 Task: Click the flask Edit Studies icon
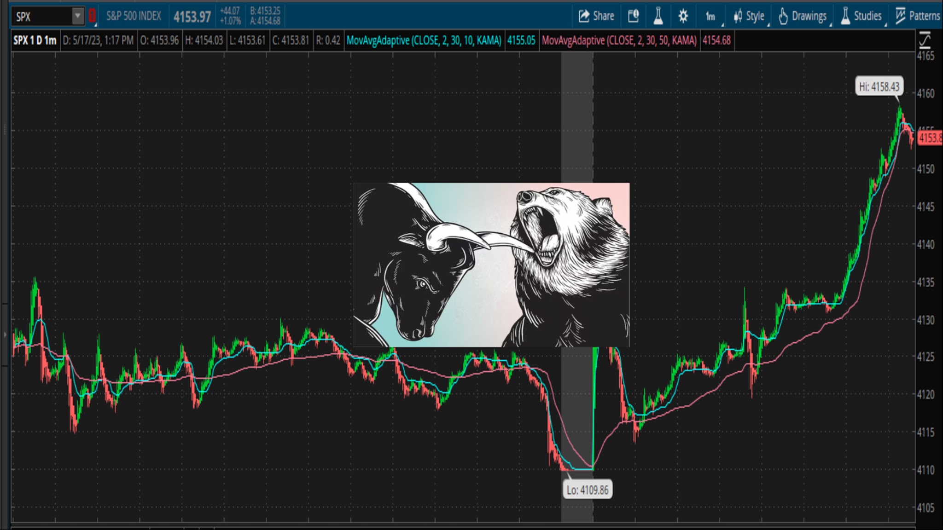(x=658, y=16)
